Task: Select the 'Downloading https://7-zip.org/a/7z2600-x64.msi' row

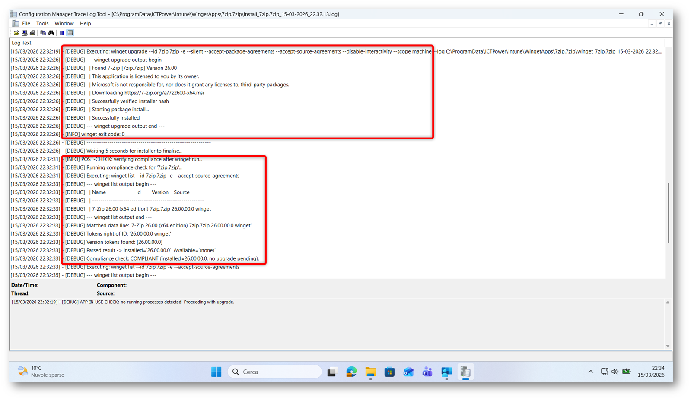Action: coord(337,93)
